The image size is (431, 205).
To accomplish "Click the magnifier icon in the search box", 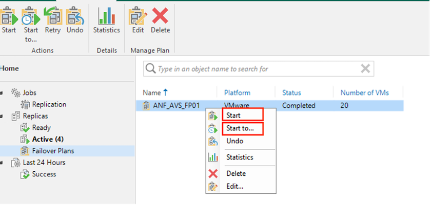I will [x=151, y=69].
